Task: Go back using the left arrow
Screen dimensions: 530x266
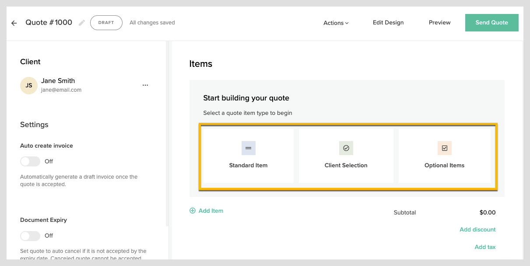Action: [14, 23]
